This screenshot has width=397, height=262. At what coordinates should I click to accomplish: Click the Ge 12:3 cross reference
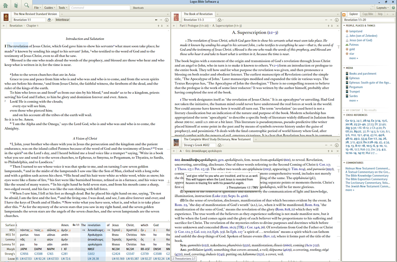[x=350, y=121]
